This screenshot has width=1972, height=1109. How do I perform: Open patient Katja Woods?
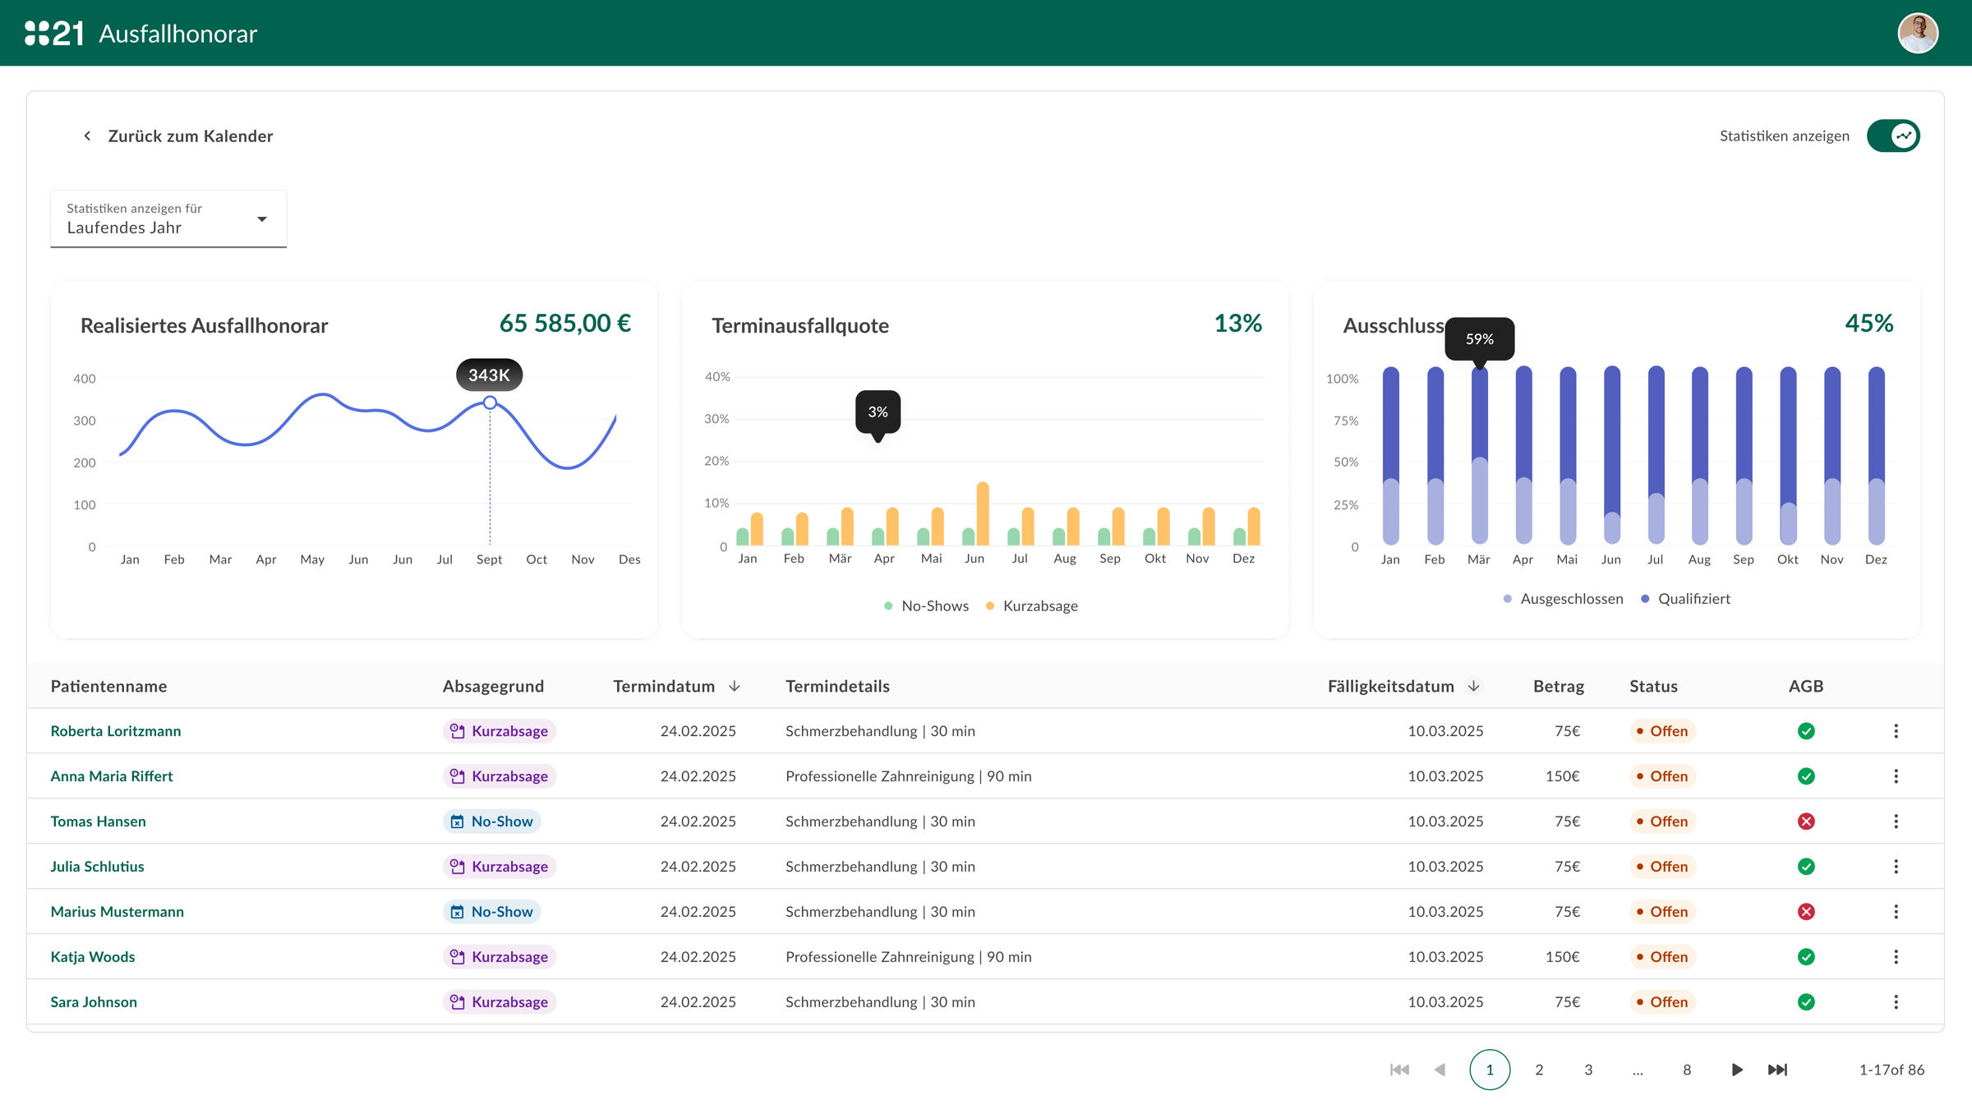(x=93, y=957)
